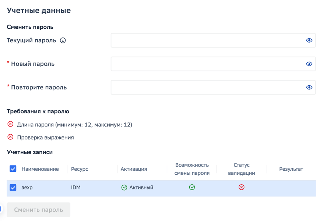
Task: Click the Ресурс column header
Action: (x=80, y=169)
